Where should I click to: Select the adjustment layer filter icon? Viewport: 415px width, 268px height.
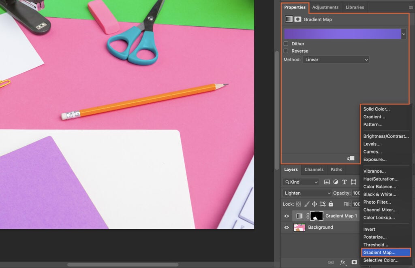(x=336, y=182)
